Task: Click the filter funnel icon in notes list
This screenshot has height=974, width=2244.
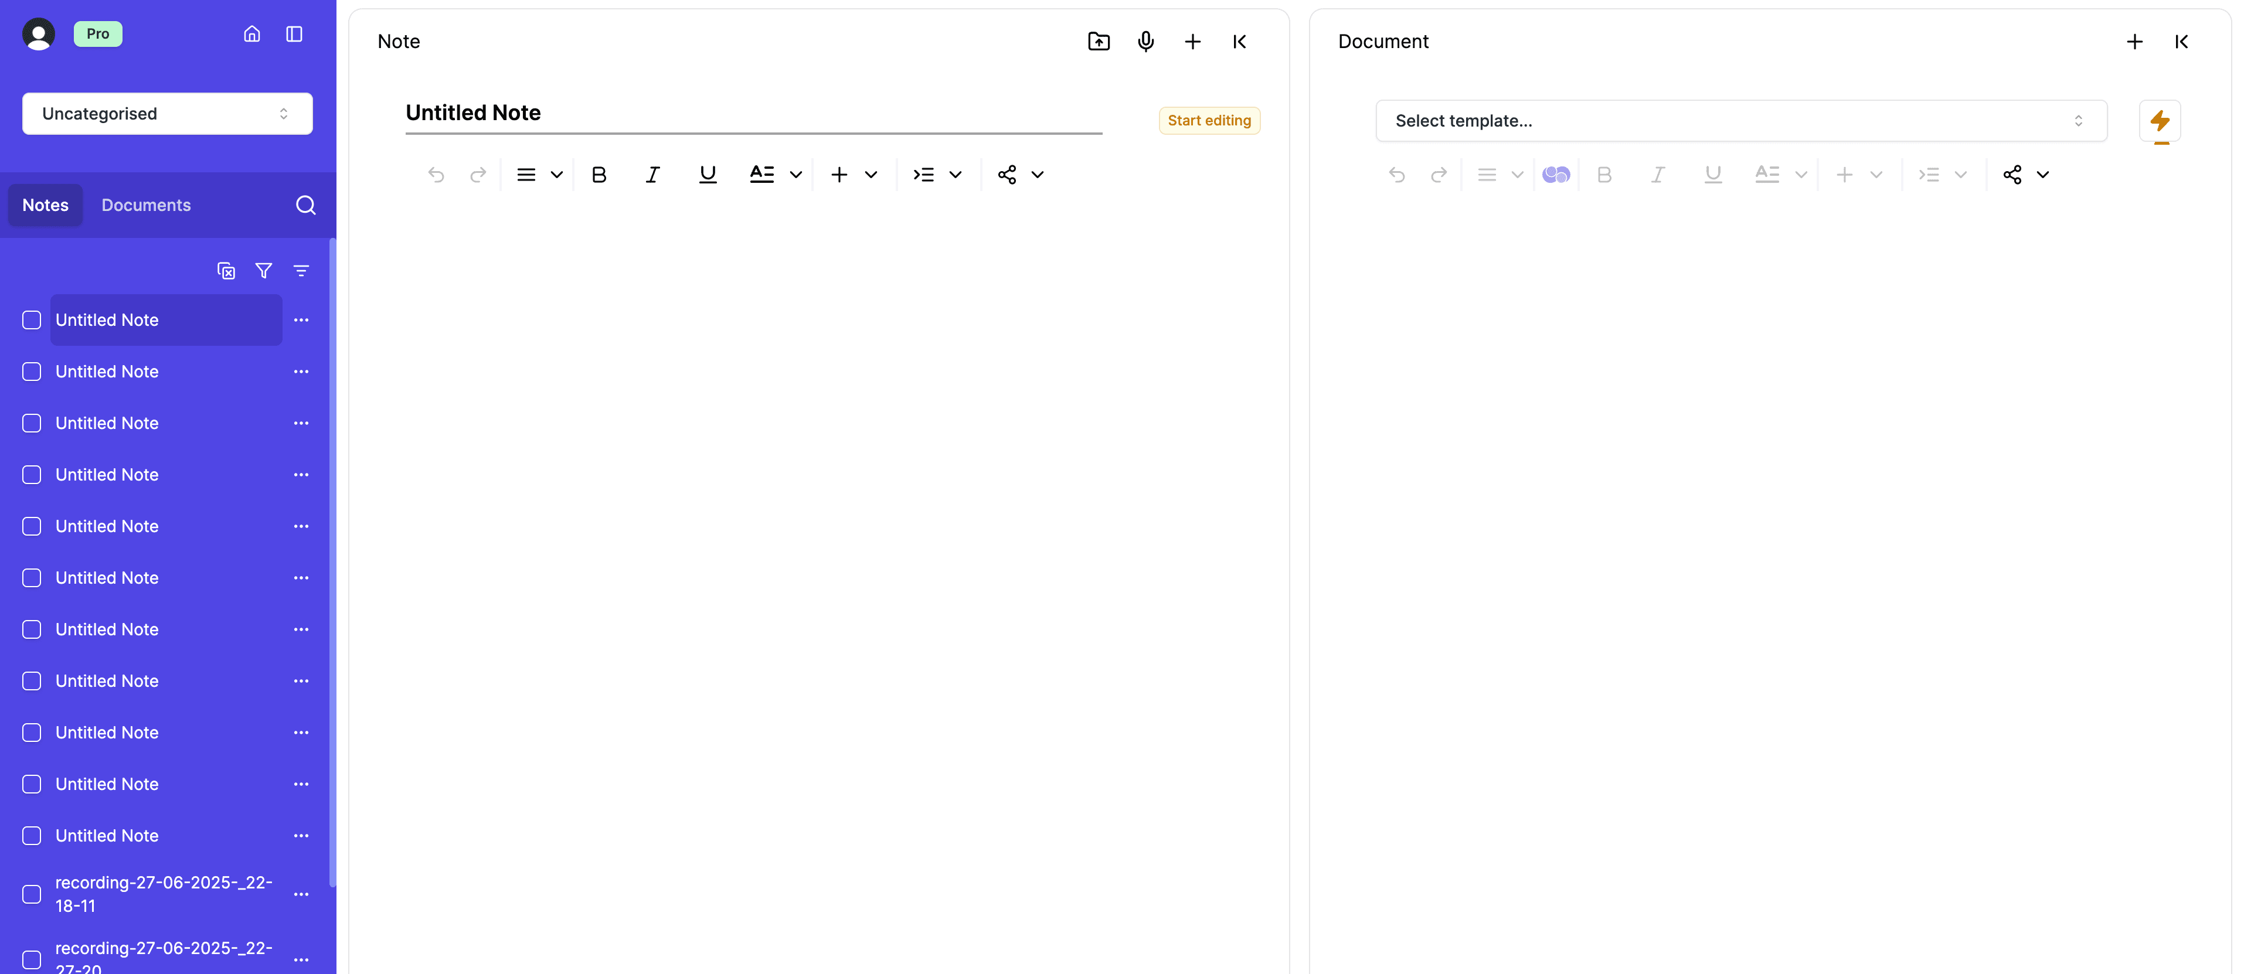Action: coord(263,271)
